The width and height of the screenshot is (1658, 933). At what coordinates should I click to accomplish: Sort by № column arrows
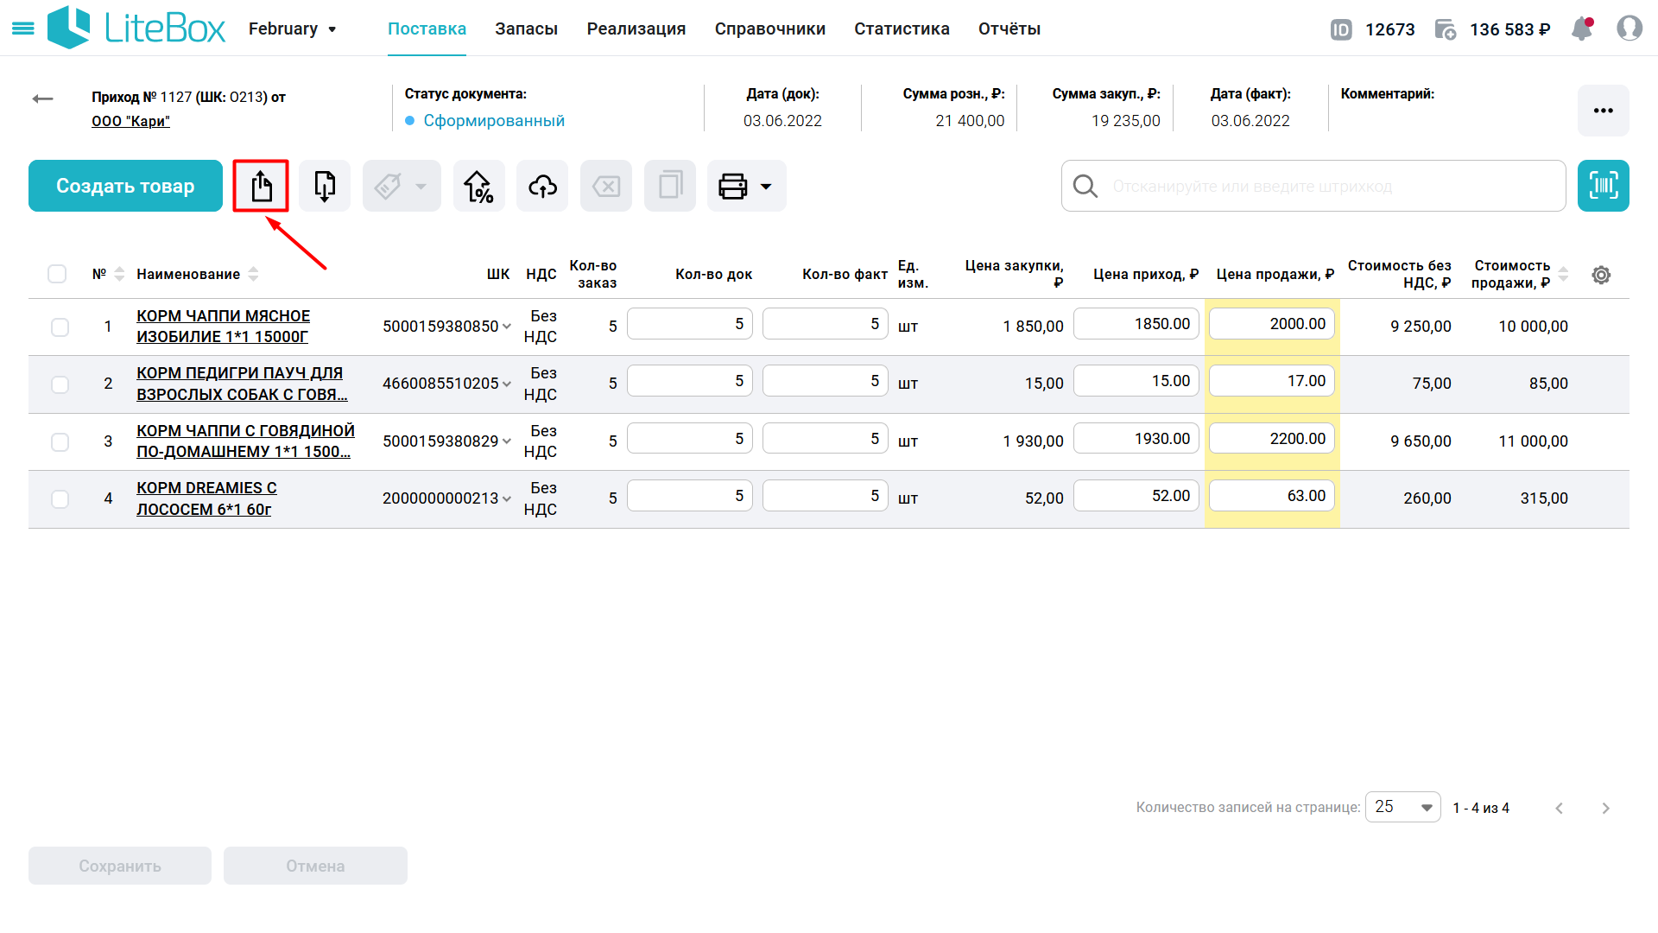[119, 274]
